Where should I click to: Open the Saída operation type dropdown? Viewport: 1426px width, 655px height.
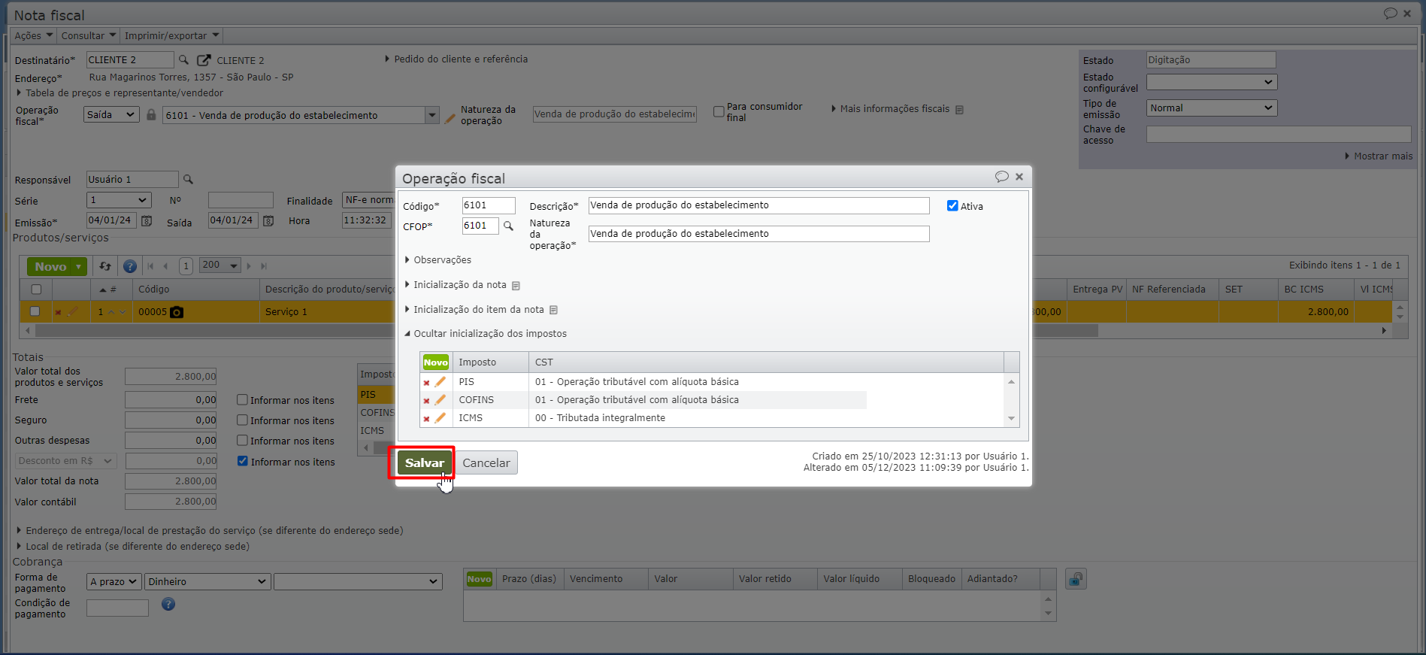(111, 115)
